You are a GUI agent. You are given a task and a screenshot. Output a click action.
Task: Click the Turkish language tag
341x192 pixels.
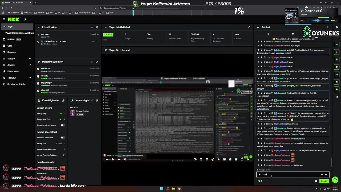pos(80,115)
